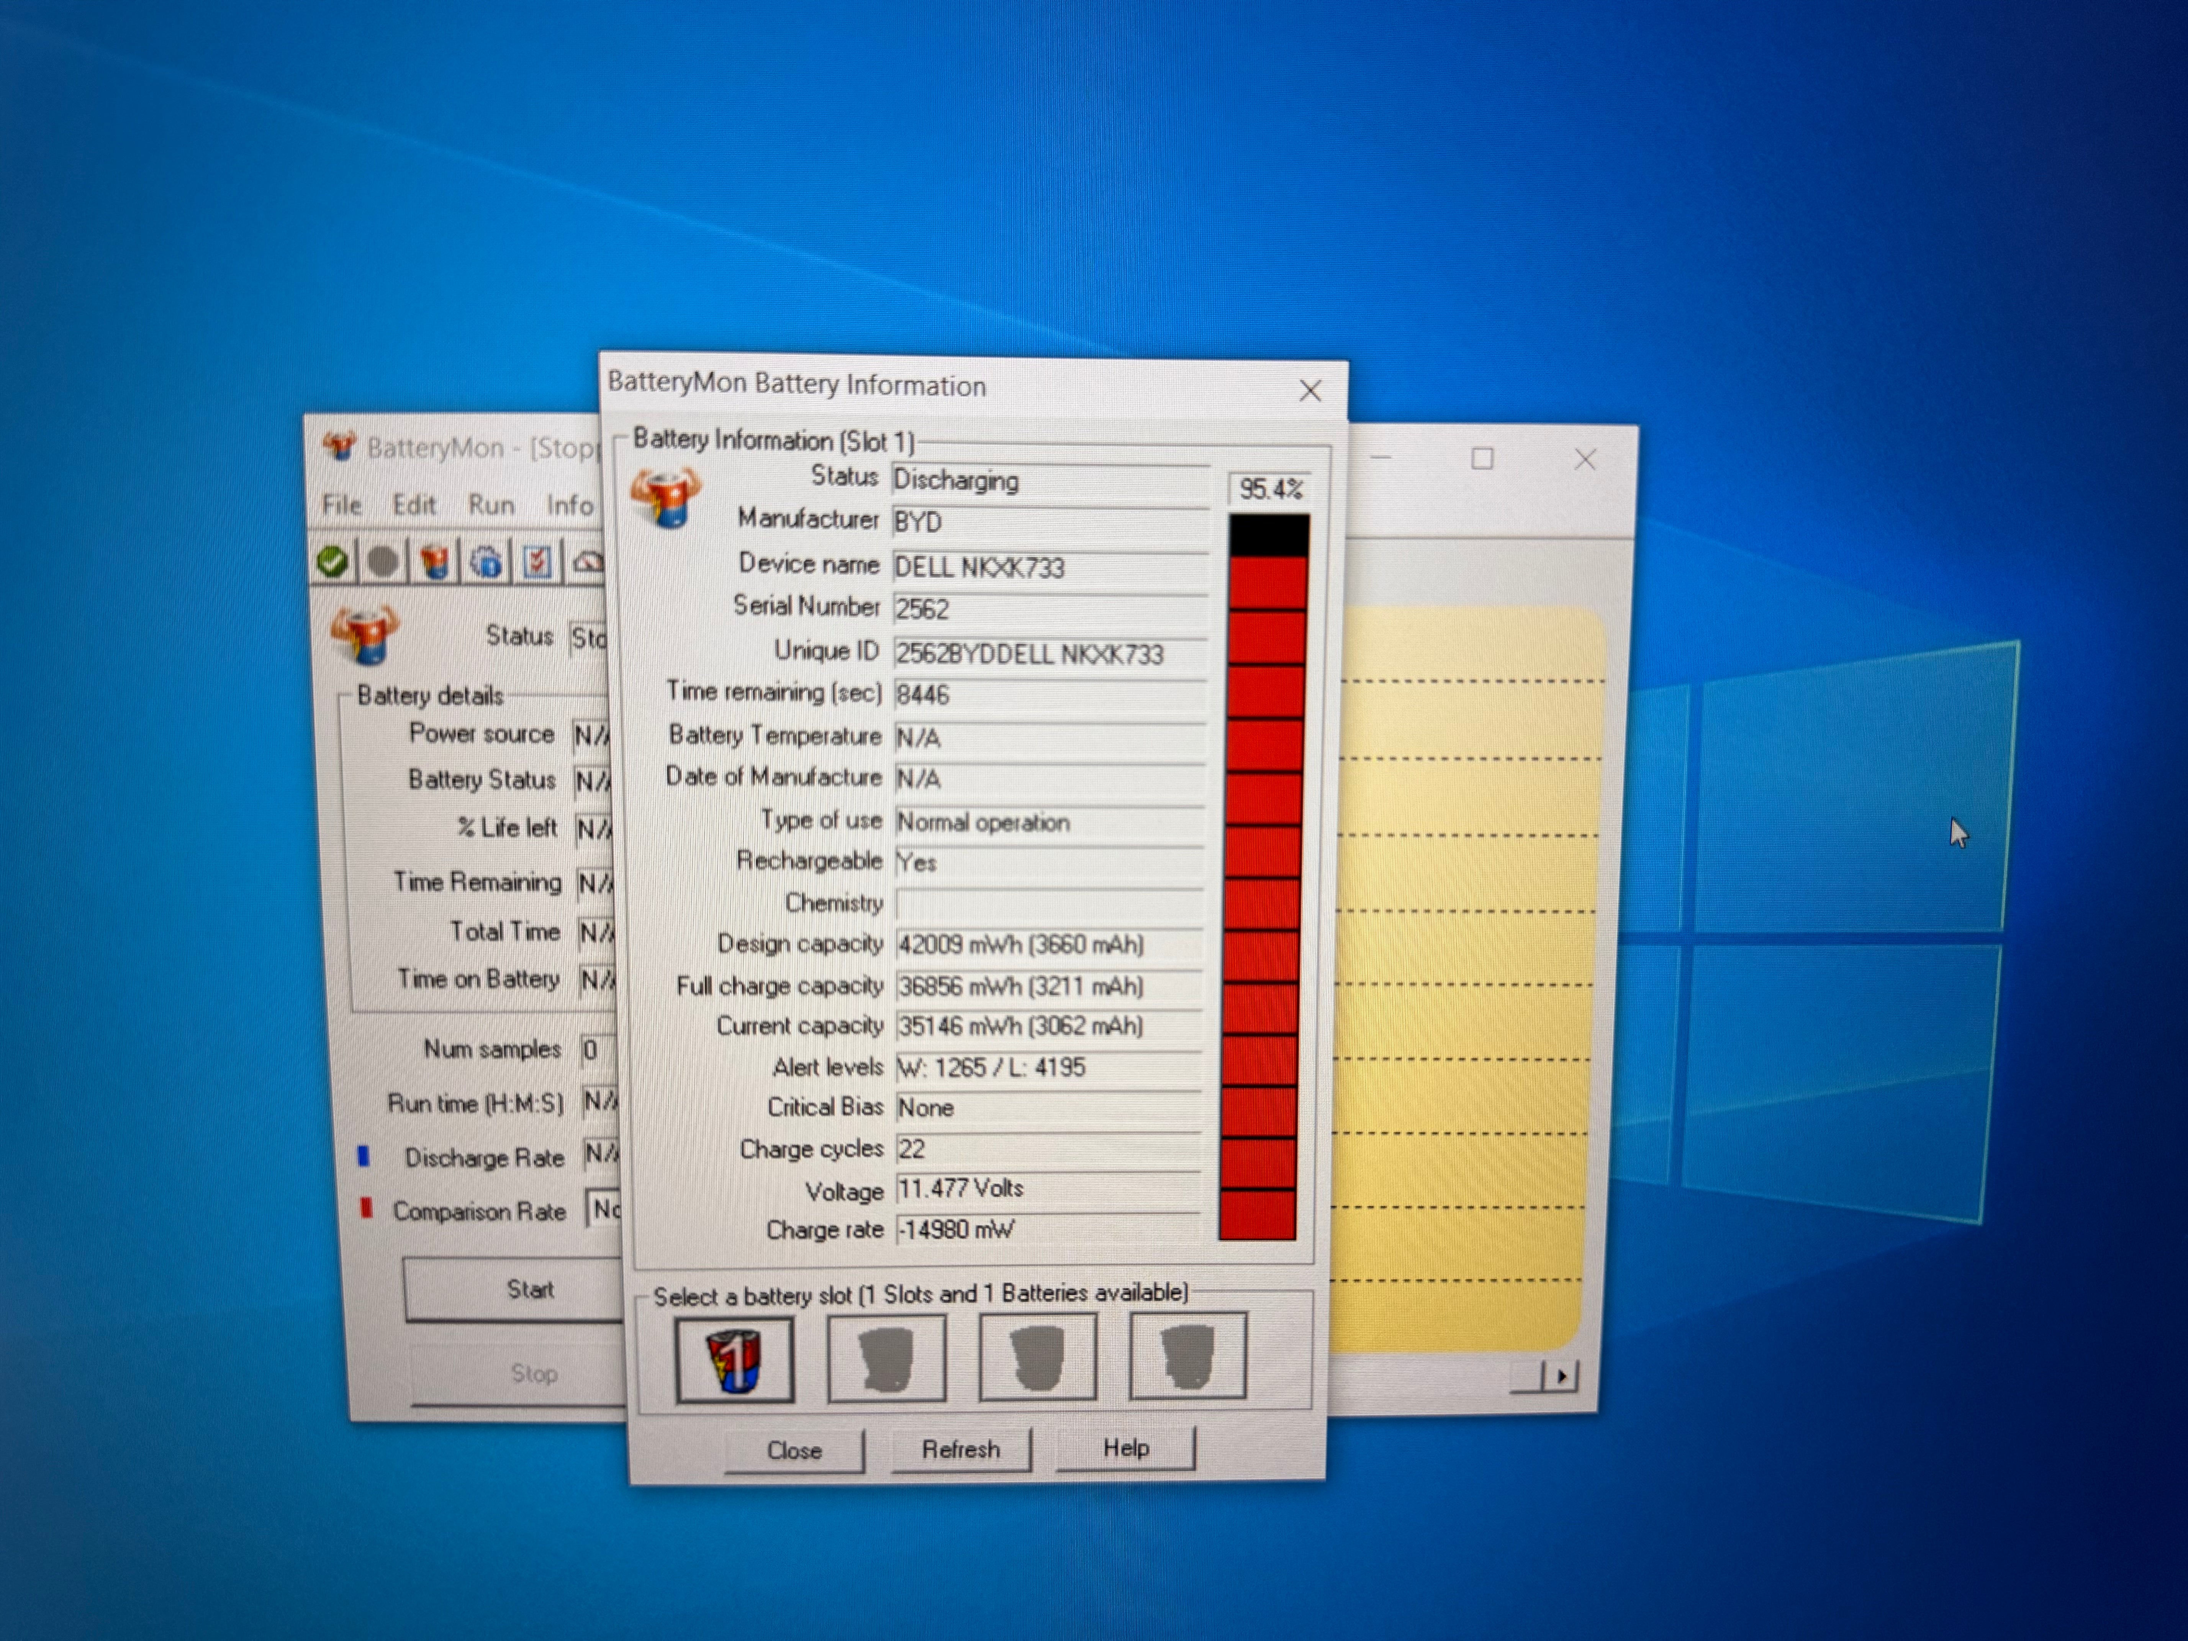Click the Full charge capacity value 36856 mWh
2188x1641 pixels.
coord(1050,986)
